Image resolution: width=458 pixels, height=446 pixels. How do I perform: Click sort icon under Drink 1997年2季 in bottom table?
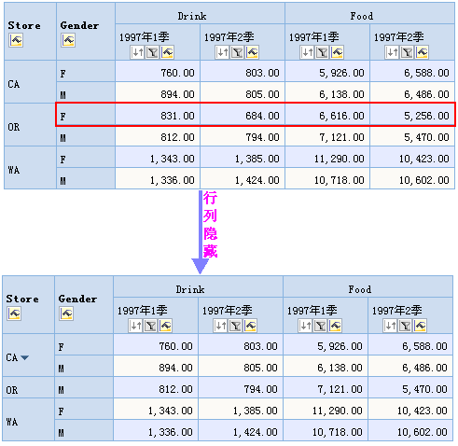click(220, 326)
